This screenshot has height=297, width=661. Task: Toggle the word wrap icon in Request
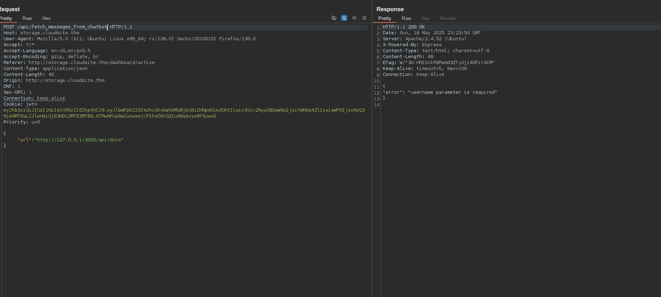point(344,18)
